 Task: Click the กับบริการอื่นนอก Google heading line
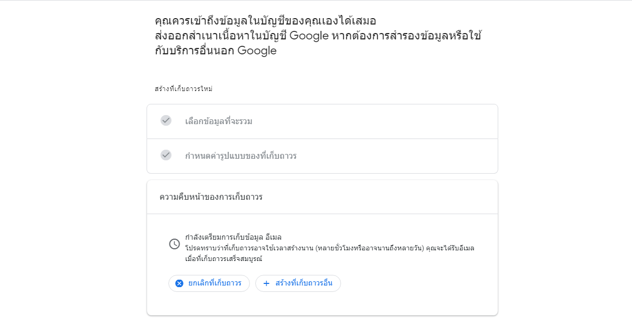[216, 51]
